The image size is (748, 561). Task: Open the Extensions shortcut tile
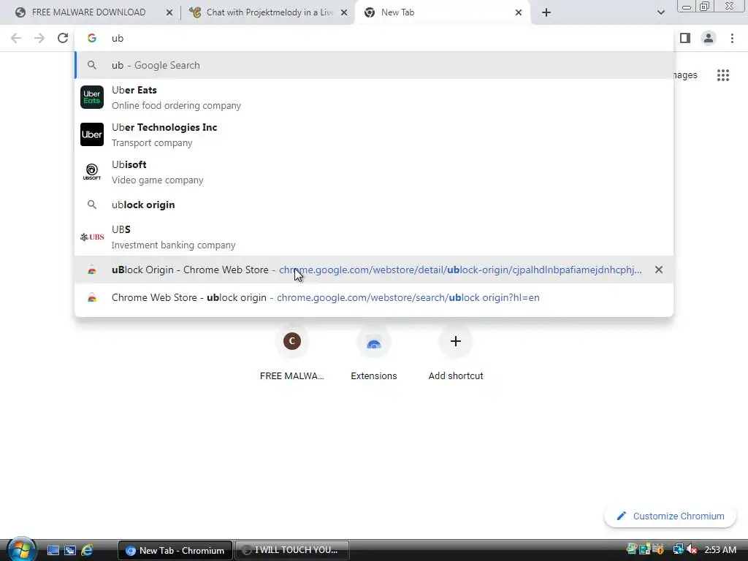(374, 354)
